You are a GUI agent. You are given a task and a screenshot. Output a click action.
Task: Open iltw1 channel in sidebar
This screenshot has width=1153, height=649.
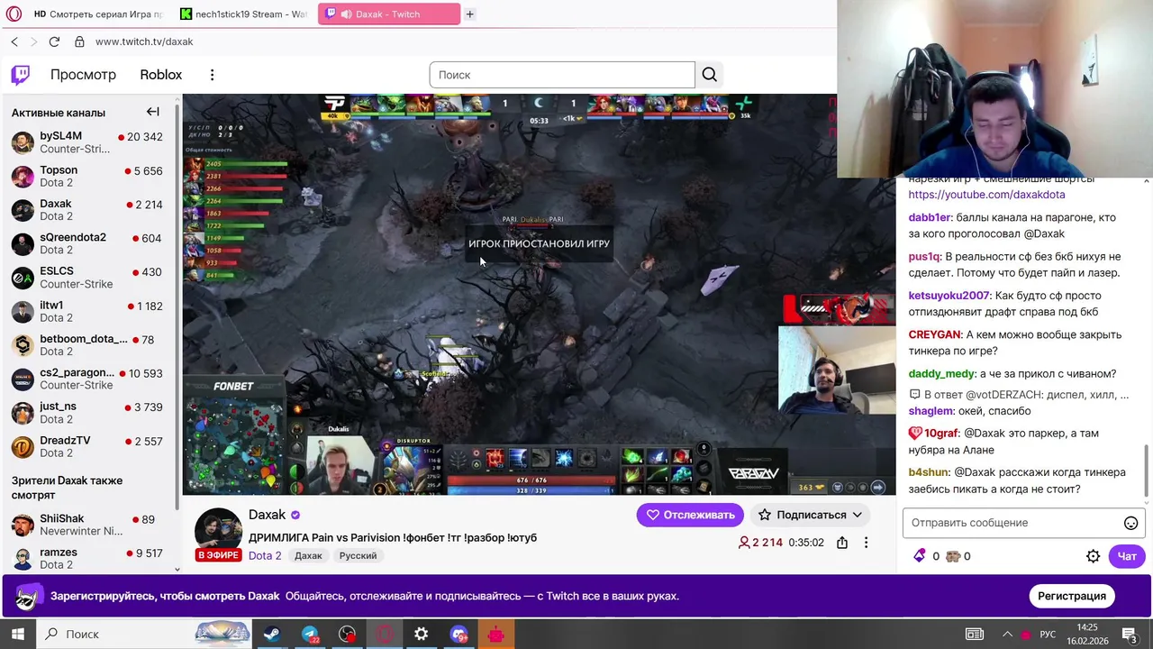tap(88, 311)
